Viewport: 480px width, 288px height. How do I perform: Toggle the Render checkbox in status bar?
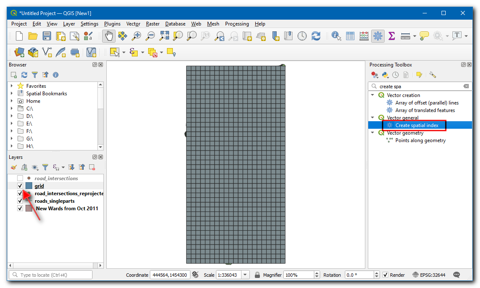[385, 275]
